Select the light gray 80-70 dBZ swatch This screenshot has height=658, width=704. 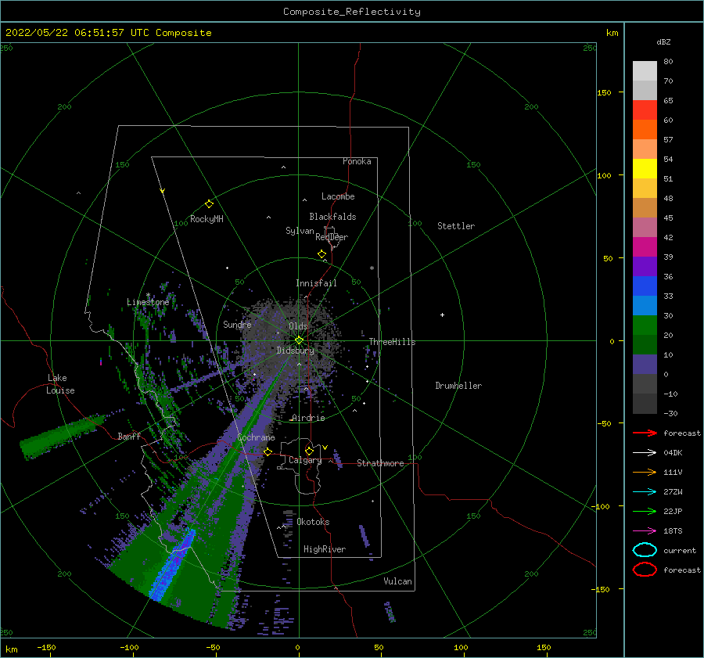click(645, 70)
